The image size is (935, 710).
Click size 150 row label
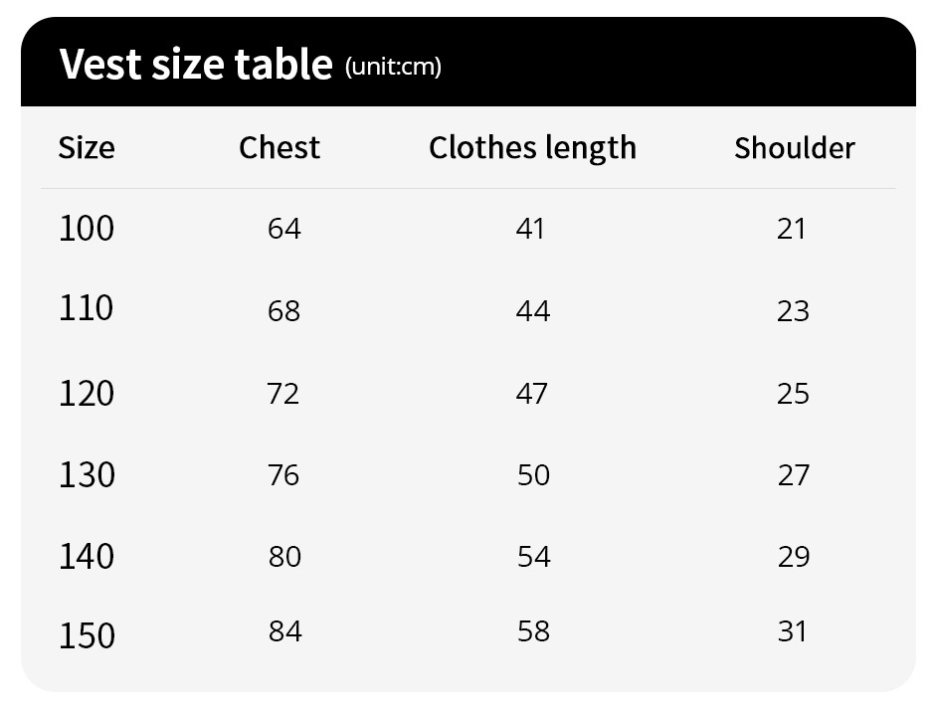tap(88, 635)
